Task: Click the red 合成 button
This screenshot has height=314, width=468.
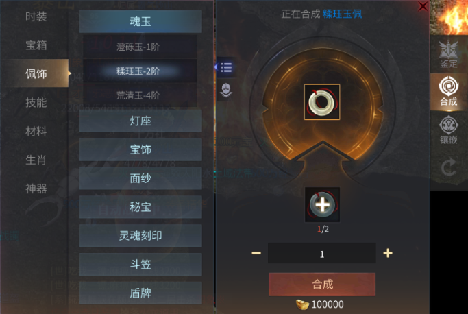Action: pyautogui.click(x=322, y=284)
